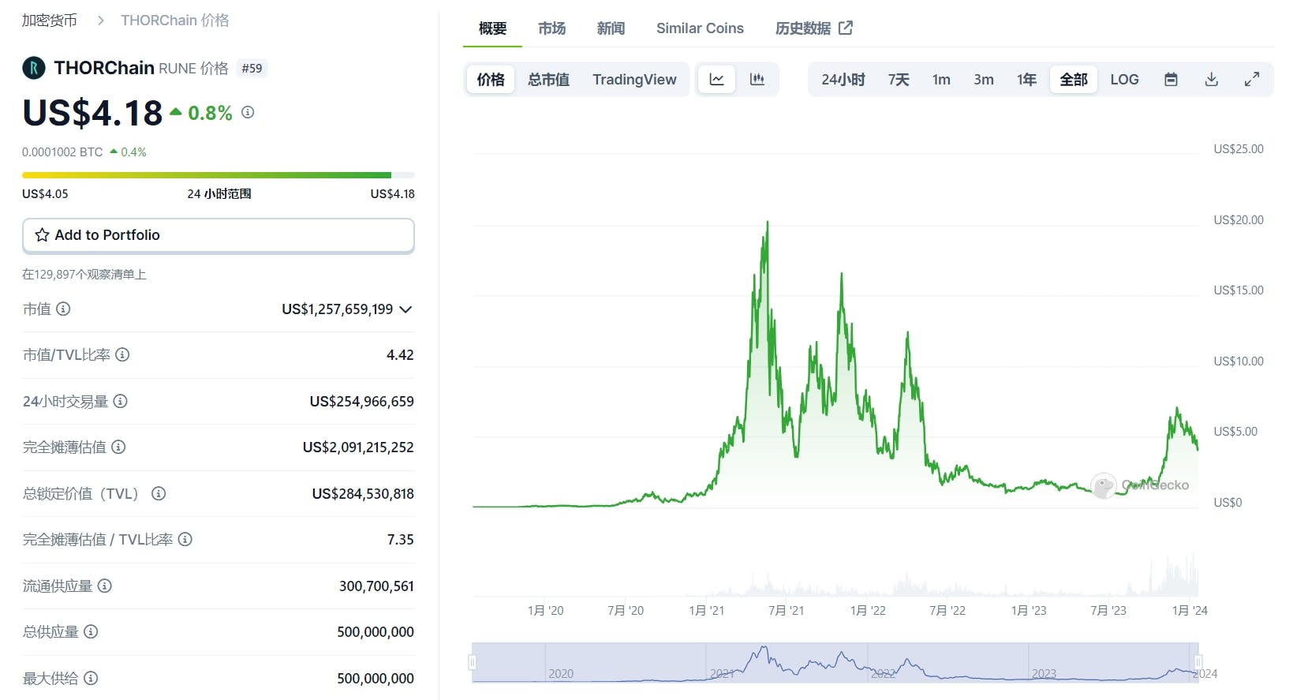Click info icon next to 市值

click(x=63, y=309)
